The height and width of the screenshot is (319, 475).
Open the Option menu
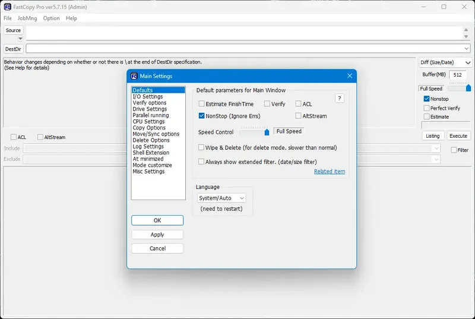coord(51,18)
